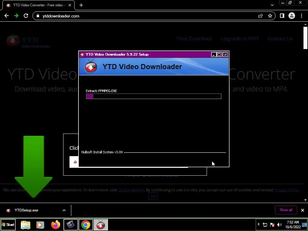Open downloaded YTDSetup.exe item
The height and width of the screenshot is (231, 308).
click(26, 210)
